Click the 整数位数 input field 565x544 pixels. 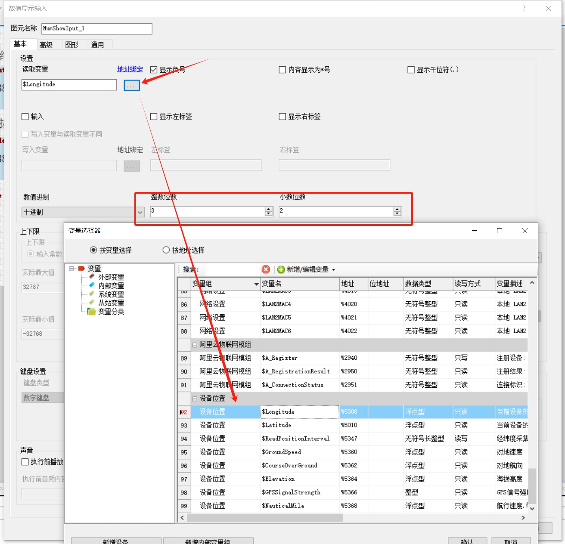point(208,211)
